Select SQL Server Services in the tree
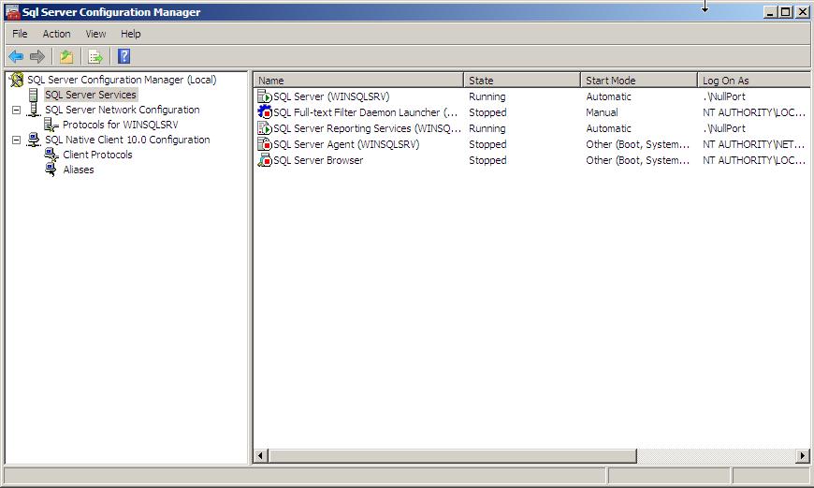The height and width of the screenshot is (488, 814). tap(91, 96)
